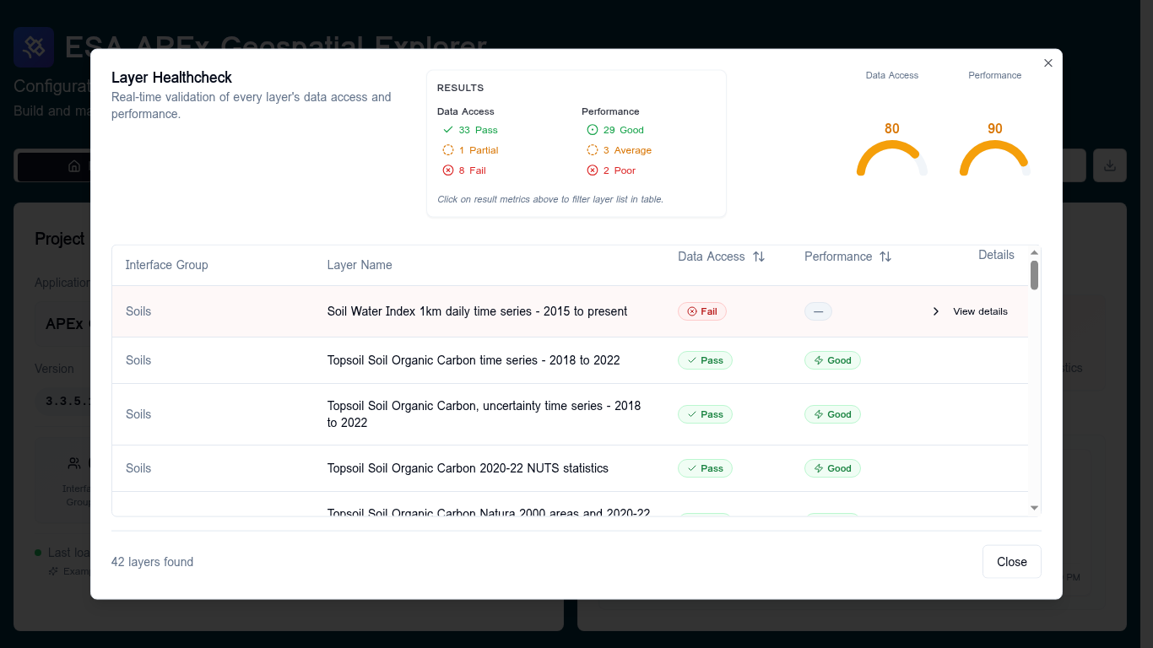This screenshot has height=648, width=1153.
Task: Click the Data Access gauge showing 80
Action: click(x=892, y=150)
